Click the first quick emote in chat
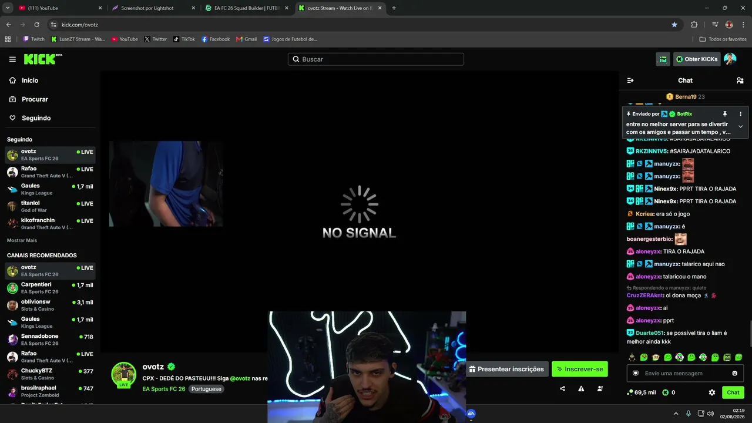 632,357
